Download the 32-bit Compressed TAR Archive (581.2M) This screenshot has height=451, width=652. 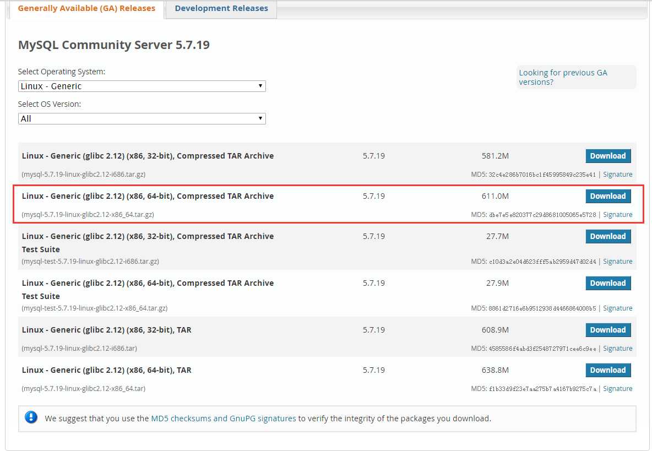point(608,156)
